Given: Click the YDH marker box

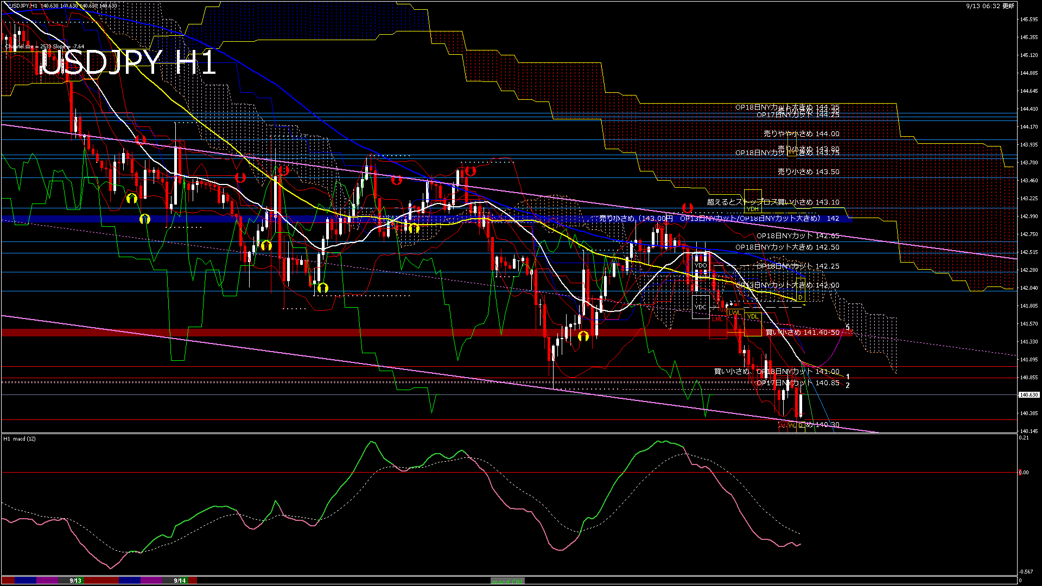Looking at the screenshot, I should 753,201.
